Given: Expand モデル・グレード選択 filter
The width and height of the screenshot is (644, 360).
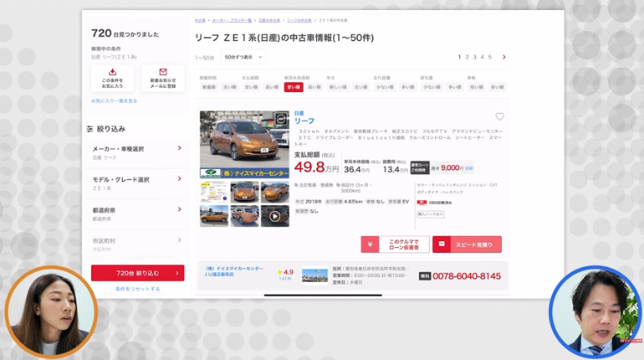Looking at the screenshot, I should click(x=137, y=183).
